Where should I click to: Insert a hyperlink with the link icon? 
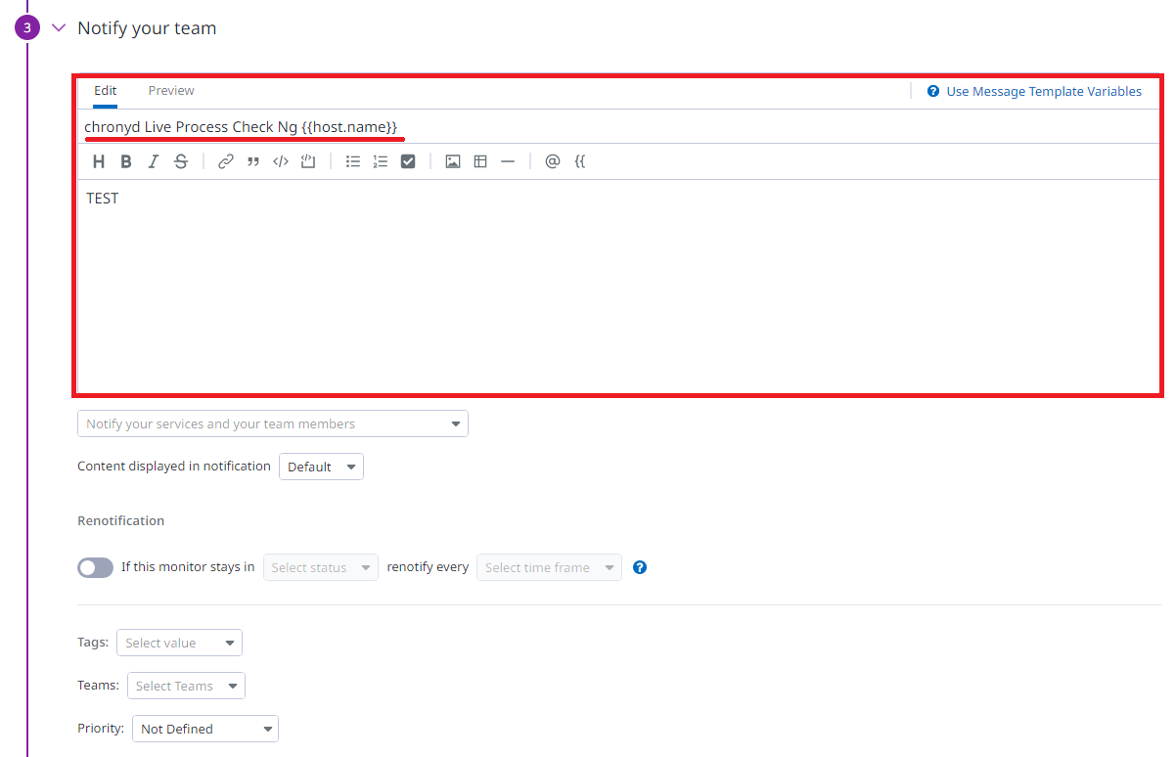click(x=225, y=161)
